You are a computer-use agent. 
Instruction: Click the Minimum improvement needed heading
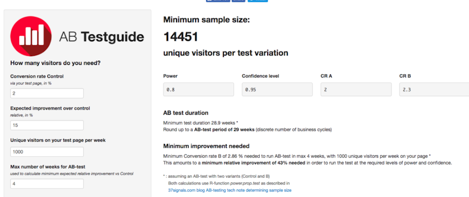click(x=206, y=146)
